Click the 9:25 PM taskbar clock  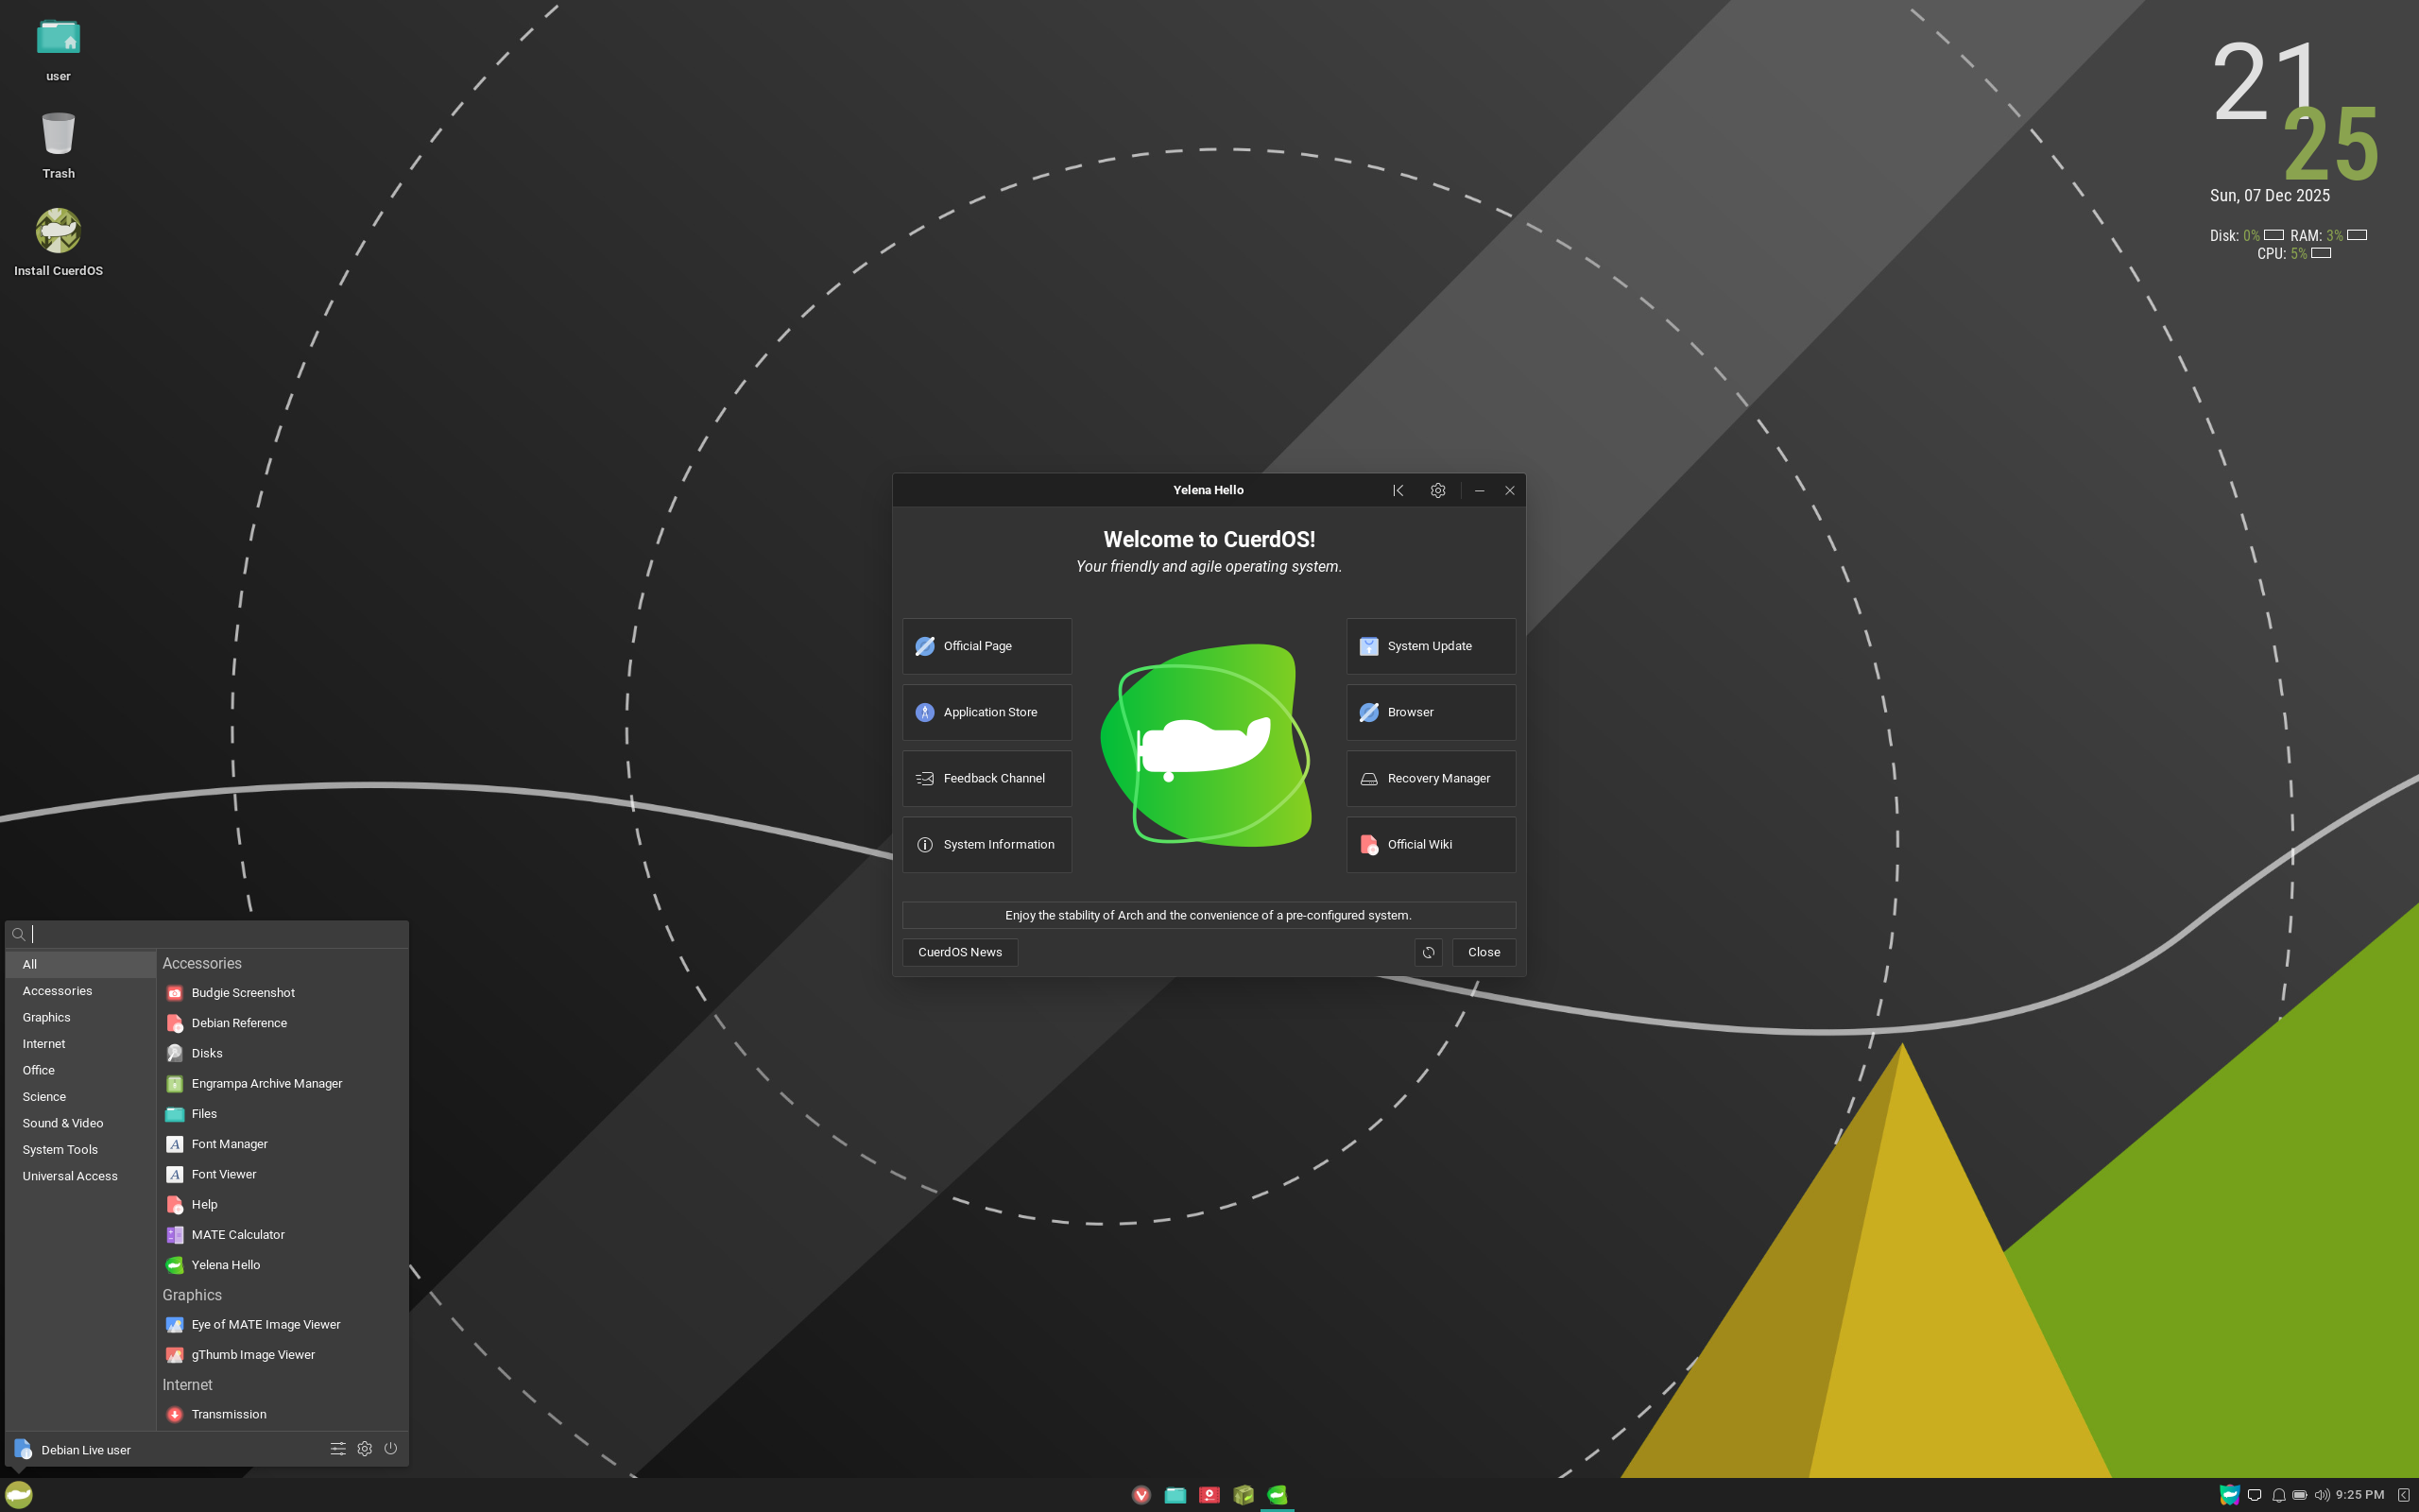point(2360,1495)
